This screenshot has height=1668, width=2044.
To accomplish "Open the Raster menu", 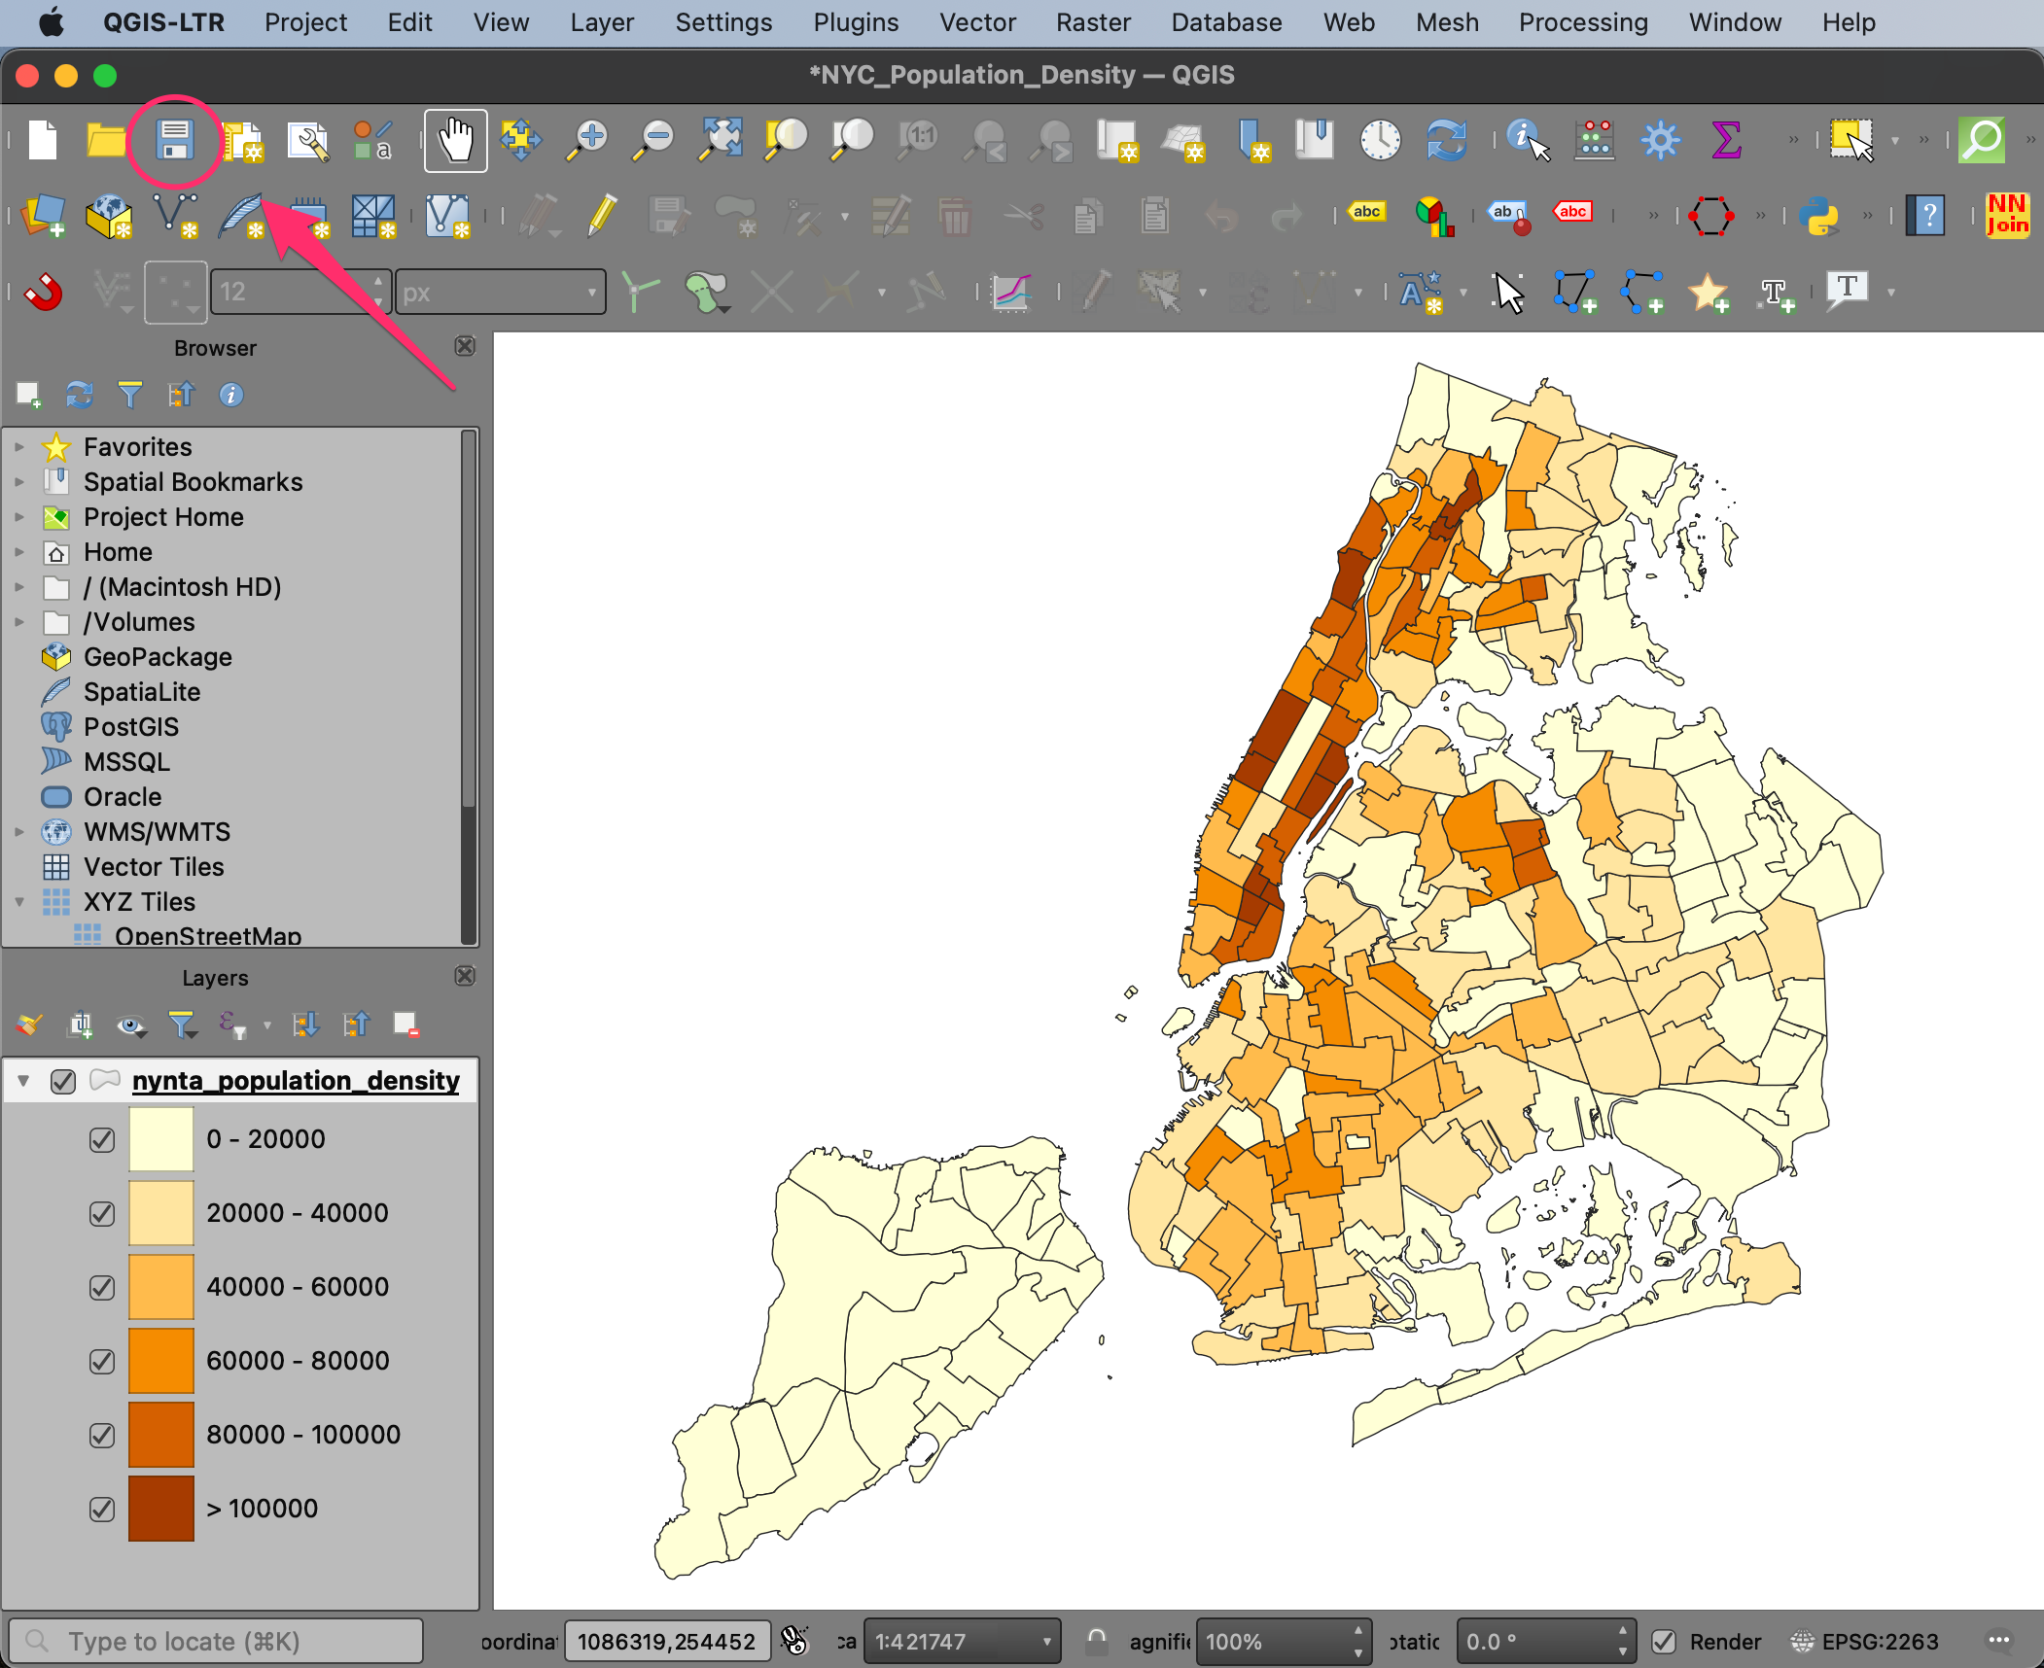I will 1093,22.
